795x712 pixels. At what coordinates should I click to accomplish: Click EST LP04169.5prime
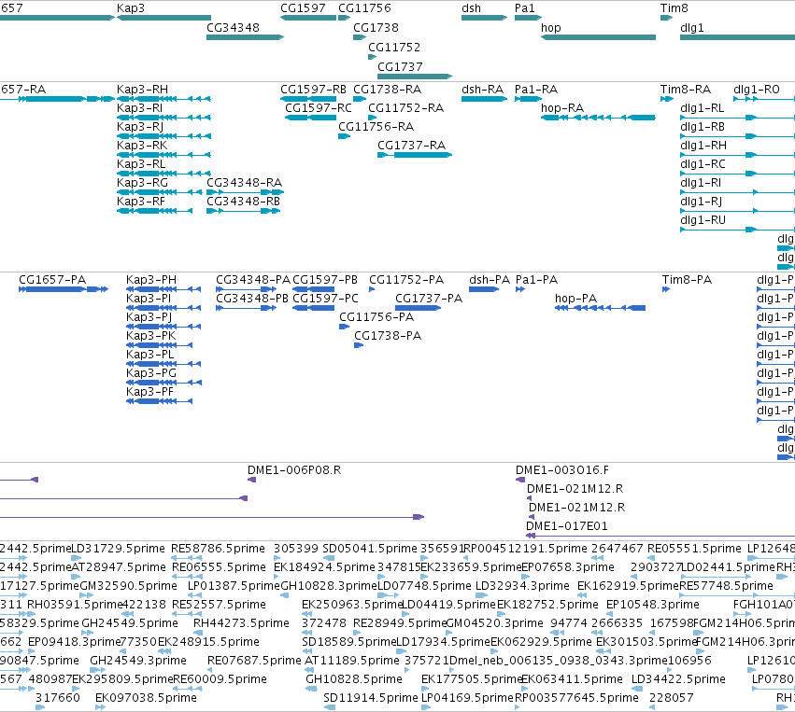tap(424, 707)
